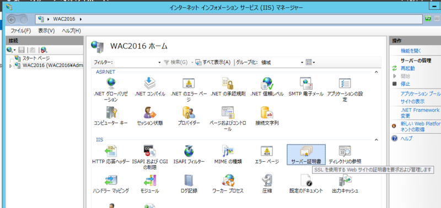
Task: Open the view mode dropdown icon
Action: point(310,62)
